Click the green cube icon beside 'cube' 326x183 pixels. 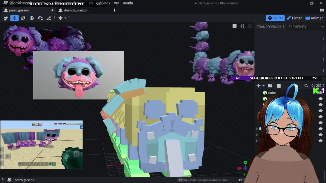coord(265,93)
